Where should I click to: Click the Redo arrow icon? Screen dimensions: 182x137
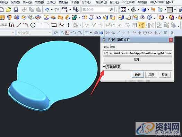point(57,10)
